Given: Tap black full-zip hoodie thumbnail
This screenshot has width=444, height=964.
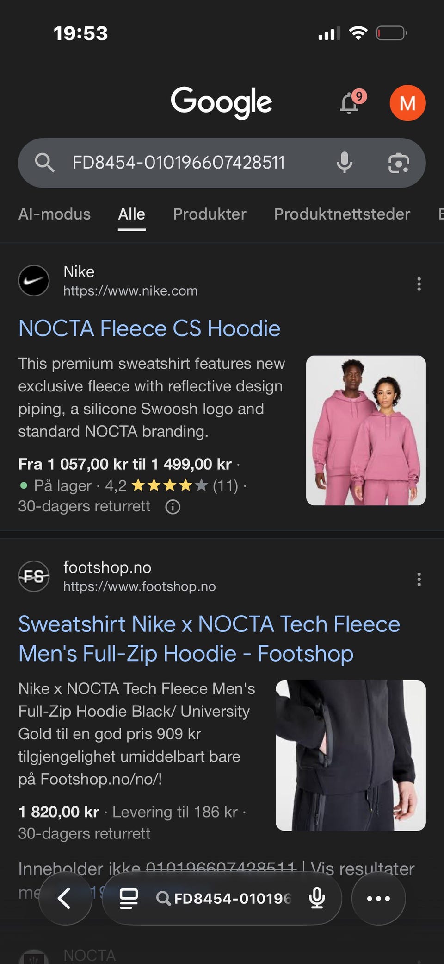Looking at the screenshot, I should pos(350,755).
